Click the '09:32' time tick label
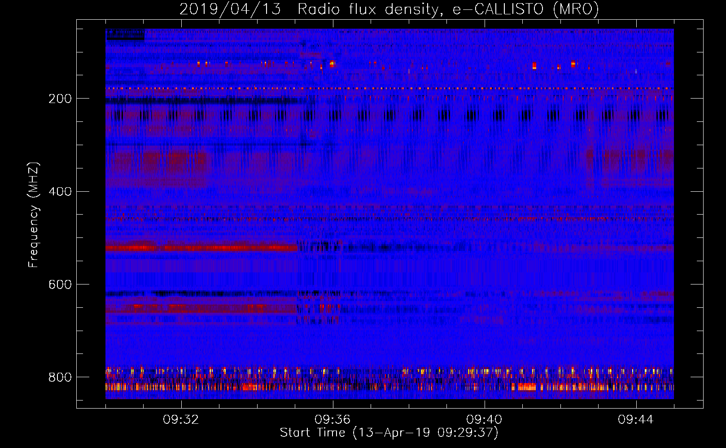This screenshot has height=448, width=726. [x=181, y=420]
